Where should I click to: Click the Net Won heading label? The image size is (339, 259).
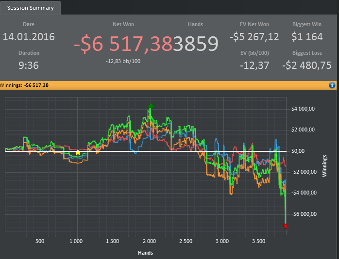pyautogui.click(x=123, y=24)
